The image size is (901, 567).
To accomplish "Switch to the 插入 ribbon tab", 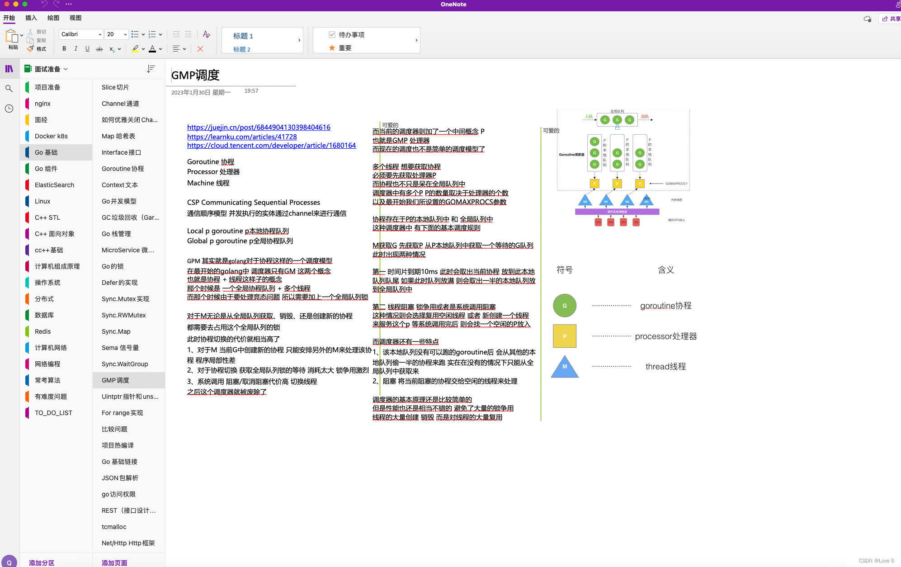I will tap(31, 18).
